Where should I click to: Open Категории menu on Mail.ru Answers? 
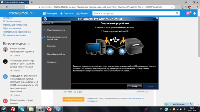50,13
